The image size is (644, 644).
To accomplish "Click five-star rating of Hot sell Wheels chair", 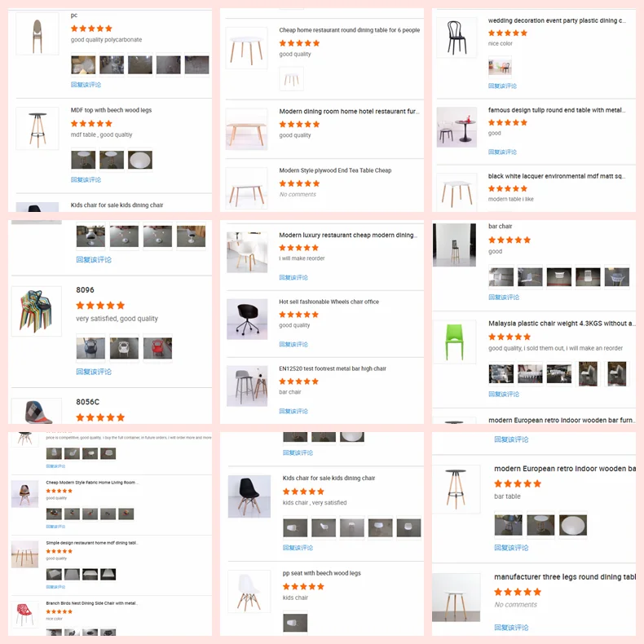I will [298, 315].
